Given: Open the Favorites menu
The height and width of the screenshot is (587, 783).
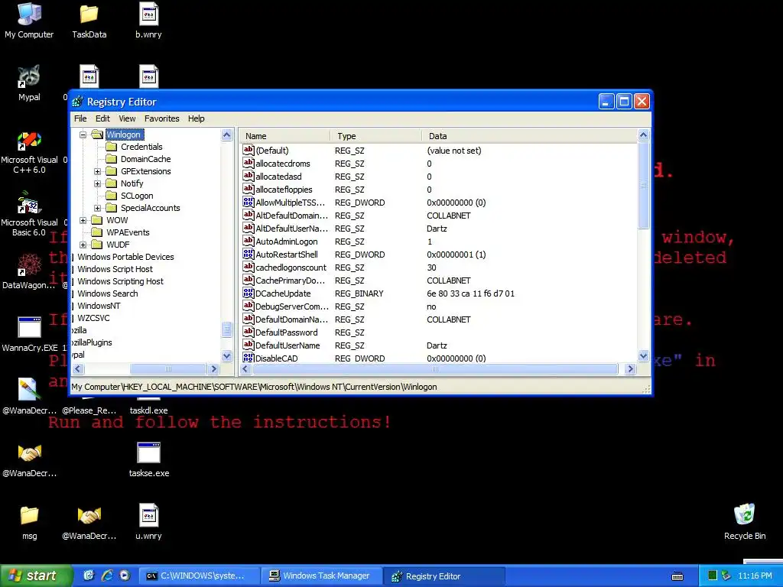Looking at the screenshot, I should pyautogui.click(x=162, y=118).
